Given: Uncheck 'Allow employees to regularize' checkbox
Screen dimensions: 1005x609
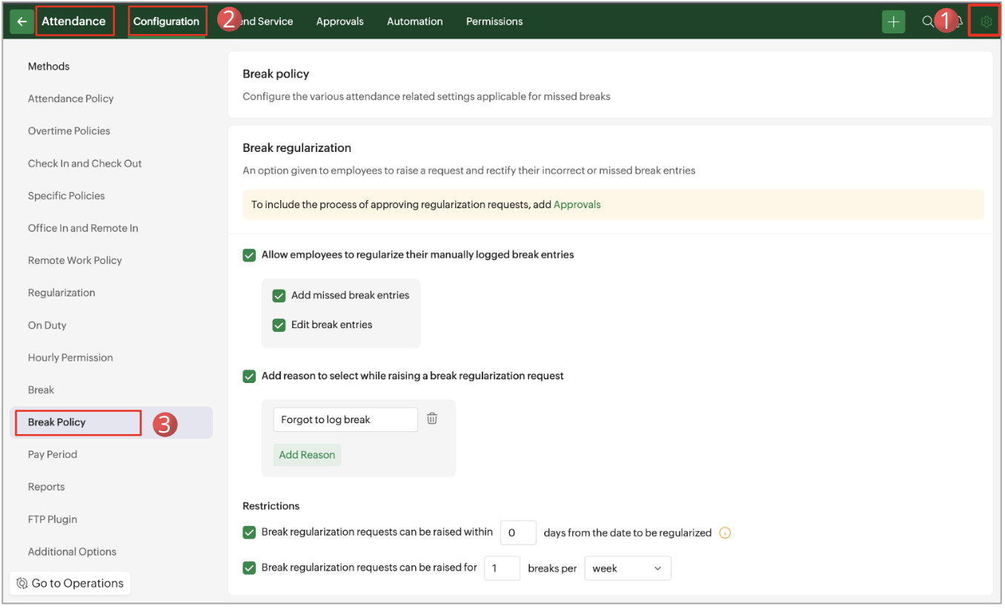Looking at the screenshot, I should [x=250, y=255].
